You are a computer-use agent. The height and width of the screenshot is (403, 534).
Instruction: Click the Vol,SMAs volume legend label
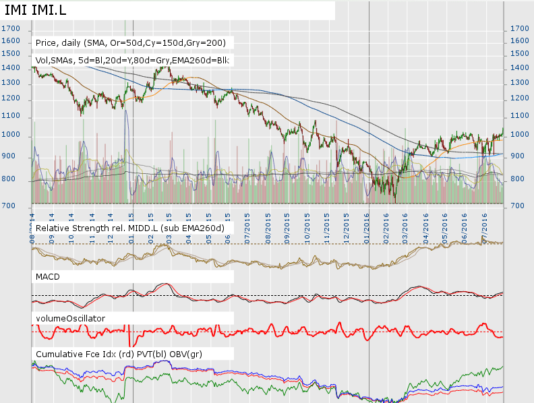(131, 61)
